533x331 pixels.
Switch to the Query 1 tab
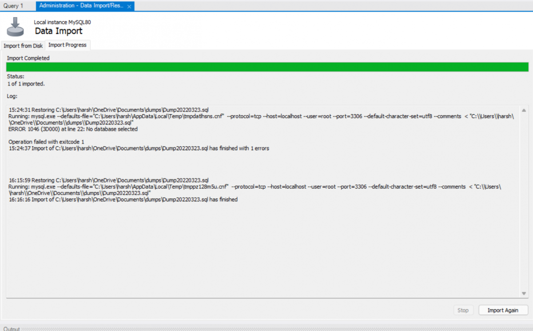tap(13, 6)
